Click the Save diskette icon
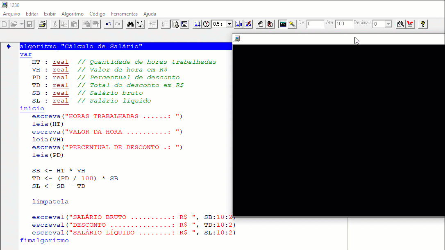Image resolution: width=445 pixels, height=250 pixels. pos(30,24)
